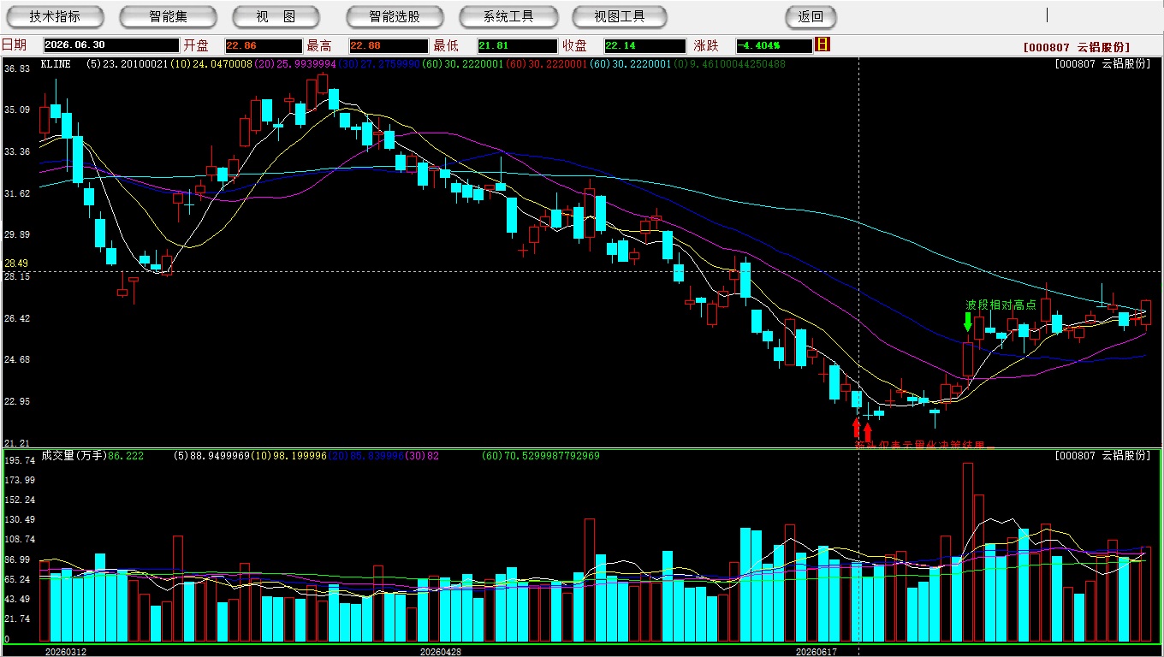The height and width of the screenshot is (657, 1164).
Task: Click the MA5 value 23.20100021
Action: click(127, 64)
